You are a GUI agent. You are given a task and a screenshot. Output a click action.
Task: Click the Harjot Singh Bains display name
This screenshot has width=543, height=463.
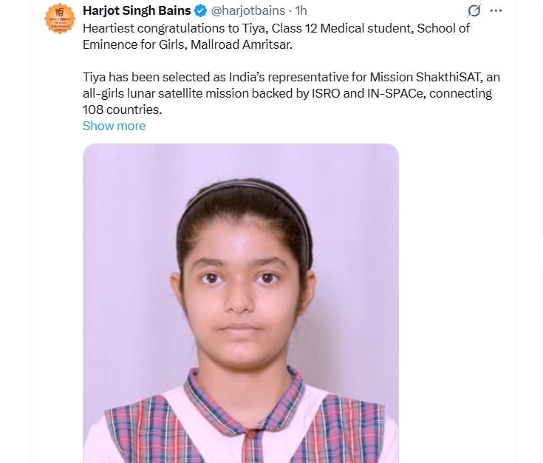(x=137, y=11)
